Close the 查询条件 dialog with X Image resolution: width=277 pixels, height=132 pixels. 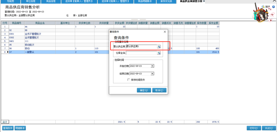(165, 32)
